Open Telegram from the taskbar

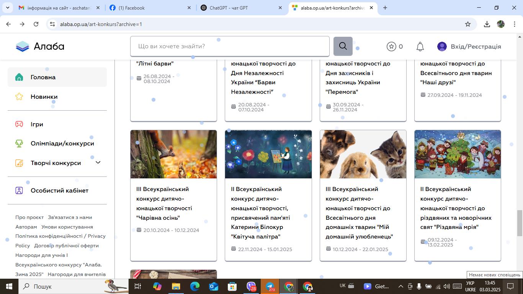tap(270, 286)
